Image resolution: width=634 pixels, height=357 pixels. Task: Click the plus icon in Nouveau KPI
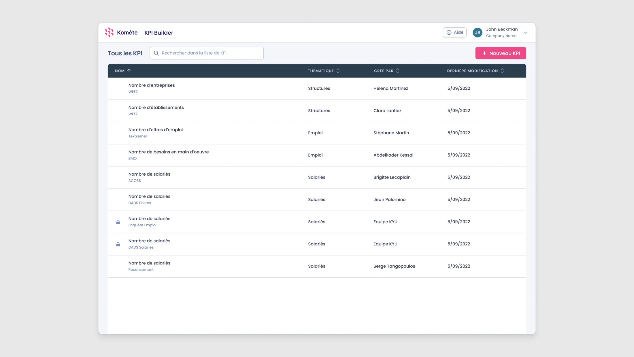click(x=484, y=53)
